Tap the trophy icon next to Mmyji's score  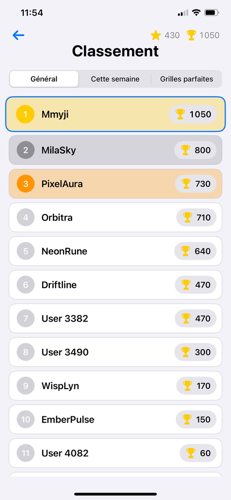(180, 114)
